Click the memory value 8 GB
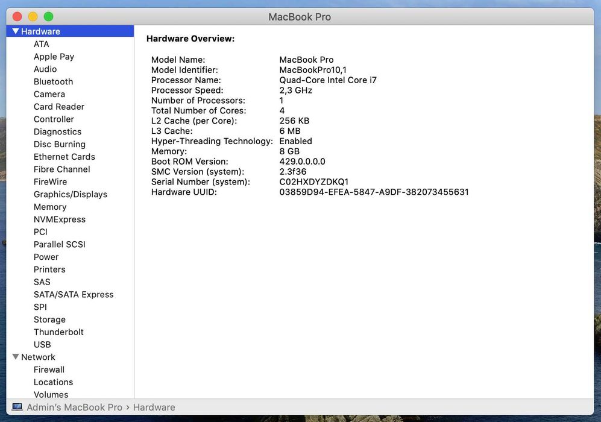 pyautogui.click(x=289, y=151)
